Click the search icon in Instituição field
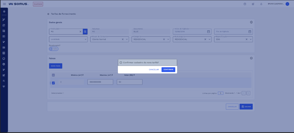294x133 pixels. [85, 32]
